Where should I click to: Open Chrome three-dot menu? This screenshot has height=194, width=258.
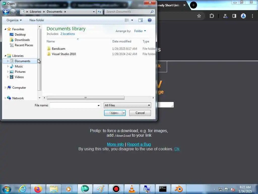coord(252,16)
